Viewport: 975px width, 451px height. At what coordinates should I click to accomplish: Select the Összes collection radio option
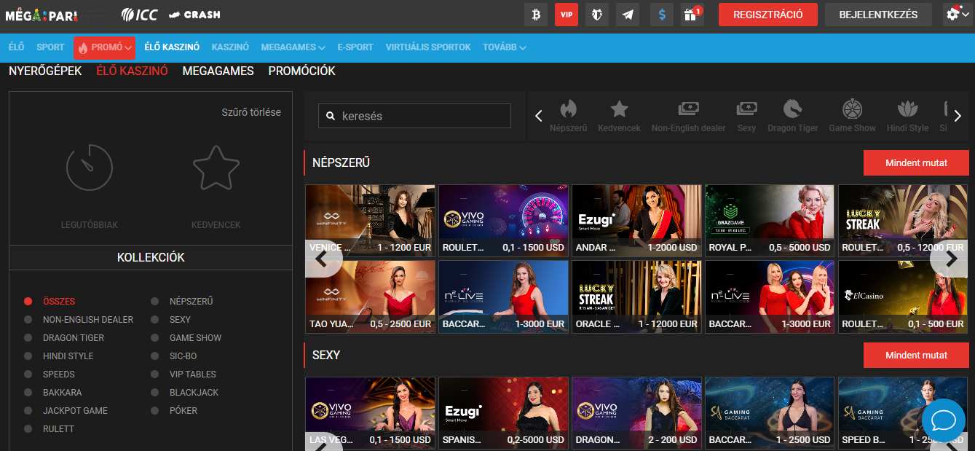28,301
